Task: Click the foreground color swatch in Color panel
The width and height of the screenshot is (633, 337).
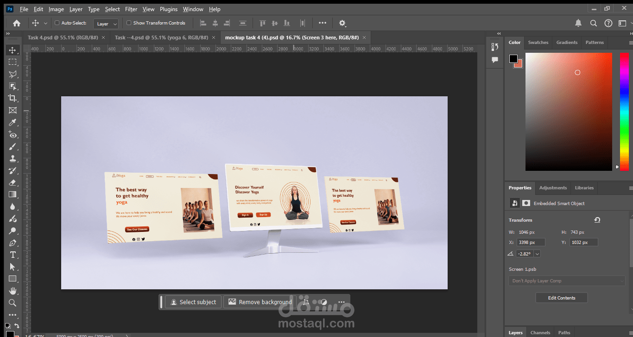Action: pyautogui.click(x=513, y=59)
